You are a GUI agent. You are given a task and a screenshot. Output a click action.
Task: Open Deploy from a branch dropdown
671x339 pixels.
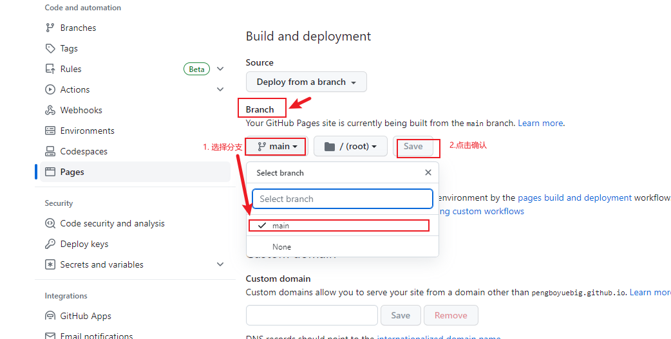[x=306, y=82]
